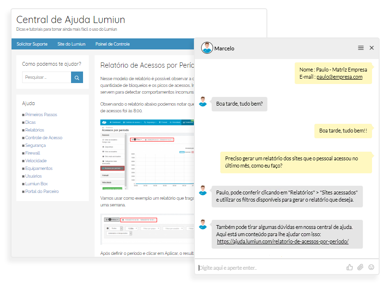Open the Painel de Controle menu item

tap(112, 44)
